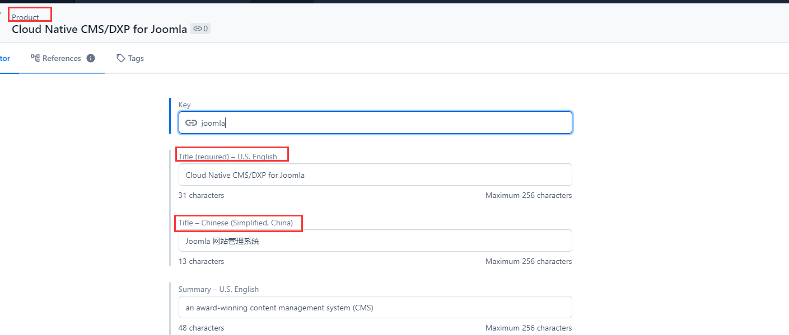Click the 13 characters counter label
Viewport: 789px width, 335px height.
(x=200, y=261)
